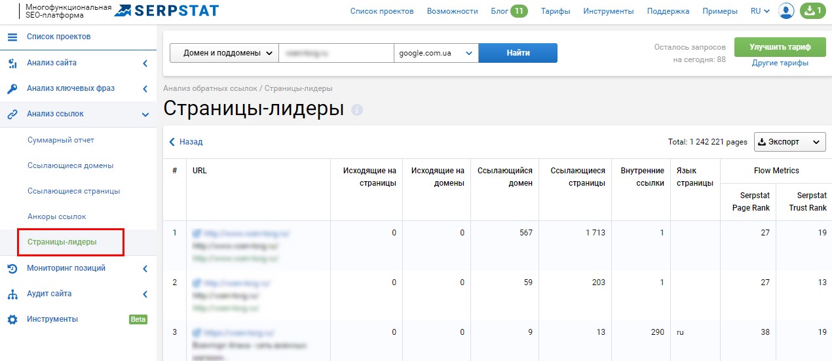832x361 pixels.
Task: Click the Мониторинг позиций clock icon
Action: tap(12, 268)
